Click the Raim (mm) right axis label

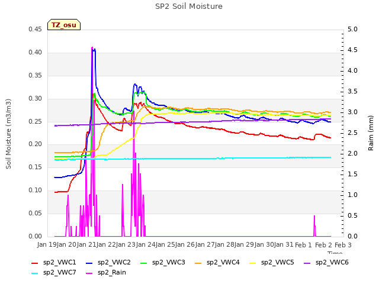point(371,133)
